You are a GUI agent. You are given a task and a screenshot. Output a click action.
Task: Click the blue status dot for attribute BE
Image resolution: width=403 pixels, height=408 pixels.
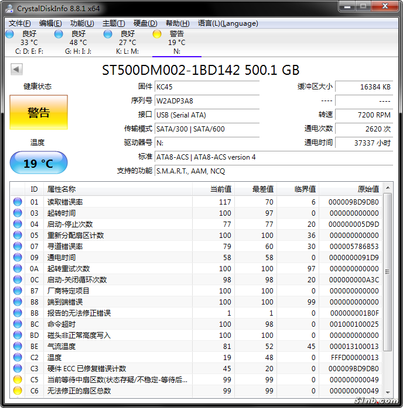point(18,346)
